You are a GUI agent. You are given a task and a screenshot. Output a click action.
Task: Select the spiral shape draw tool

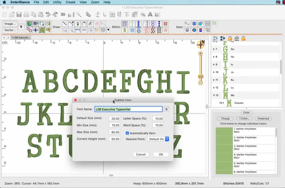pos(103,30)
